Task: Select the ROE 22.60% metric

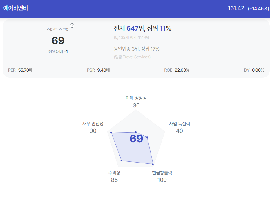Action: click(x=177, y=70)
